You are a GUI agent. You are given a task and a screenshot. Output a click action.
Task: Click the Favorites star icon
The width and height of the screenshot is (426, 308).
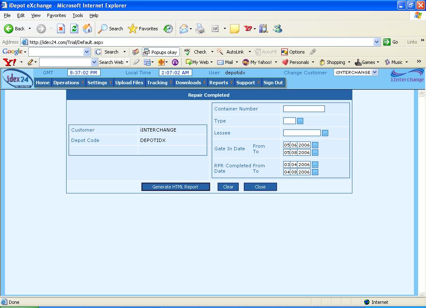click(133, 29)
